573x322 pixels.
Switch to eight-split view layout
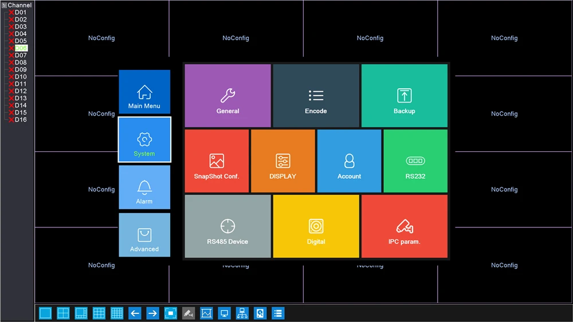[x=81, y=313]
